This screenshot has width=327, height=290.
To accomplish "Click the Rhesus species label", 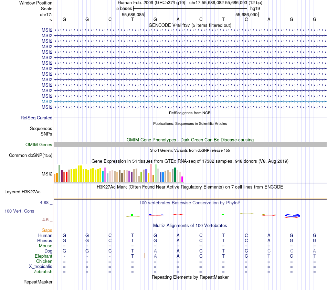I will click(x=45, y=240).
